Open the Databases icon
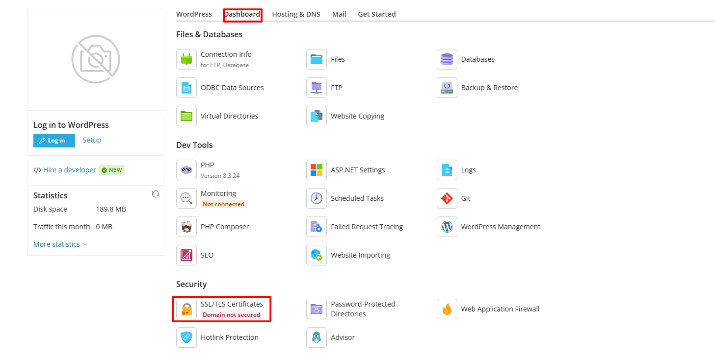 pos(447,59)
